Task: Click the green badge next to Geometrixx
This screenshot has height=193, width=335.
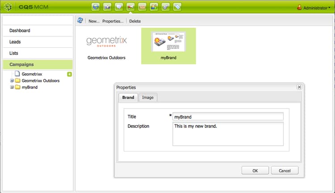Action: 69,74
